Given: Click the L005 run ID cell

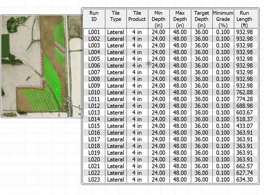Looking at the screenshot, I should [x=94, y=59].
